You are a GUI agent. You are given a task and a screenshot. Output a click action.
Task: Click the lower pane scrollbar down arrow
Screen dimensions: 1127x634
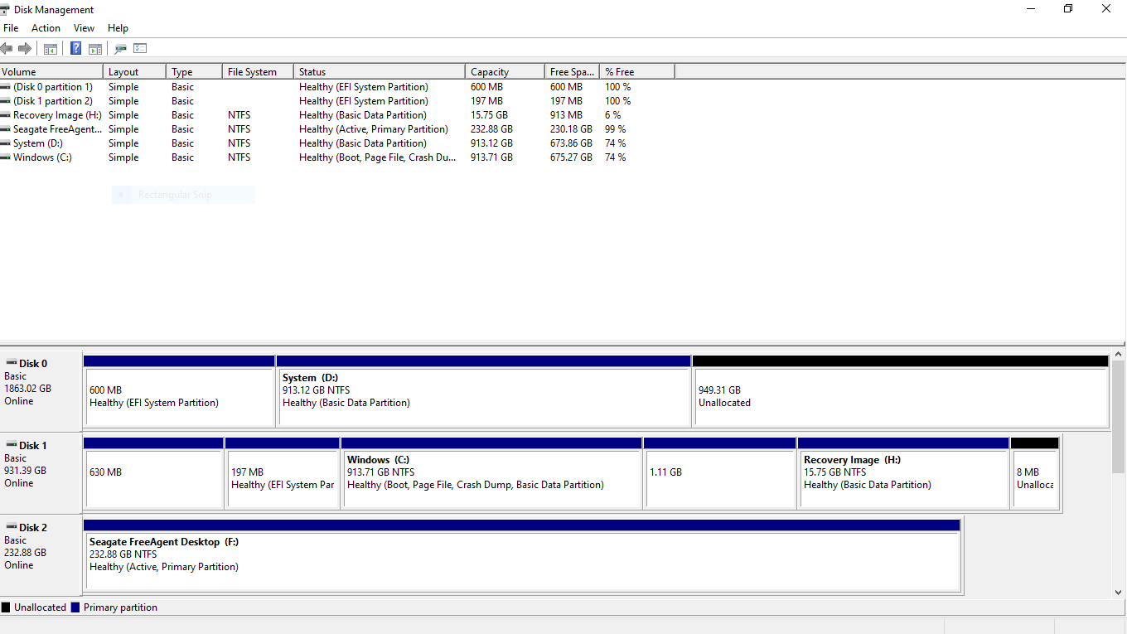pos(1119,592)
